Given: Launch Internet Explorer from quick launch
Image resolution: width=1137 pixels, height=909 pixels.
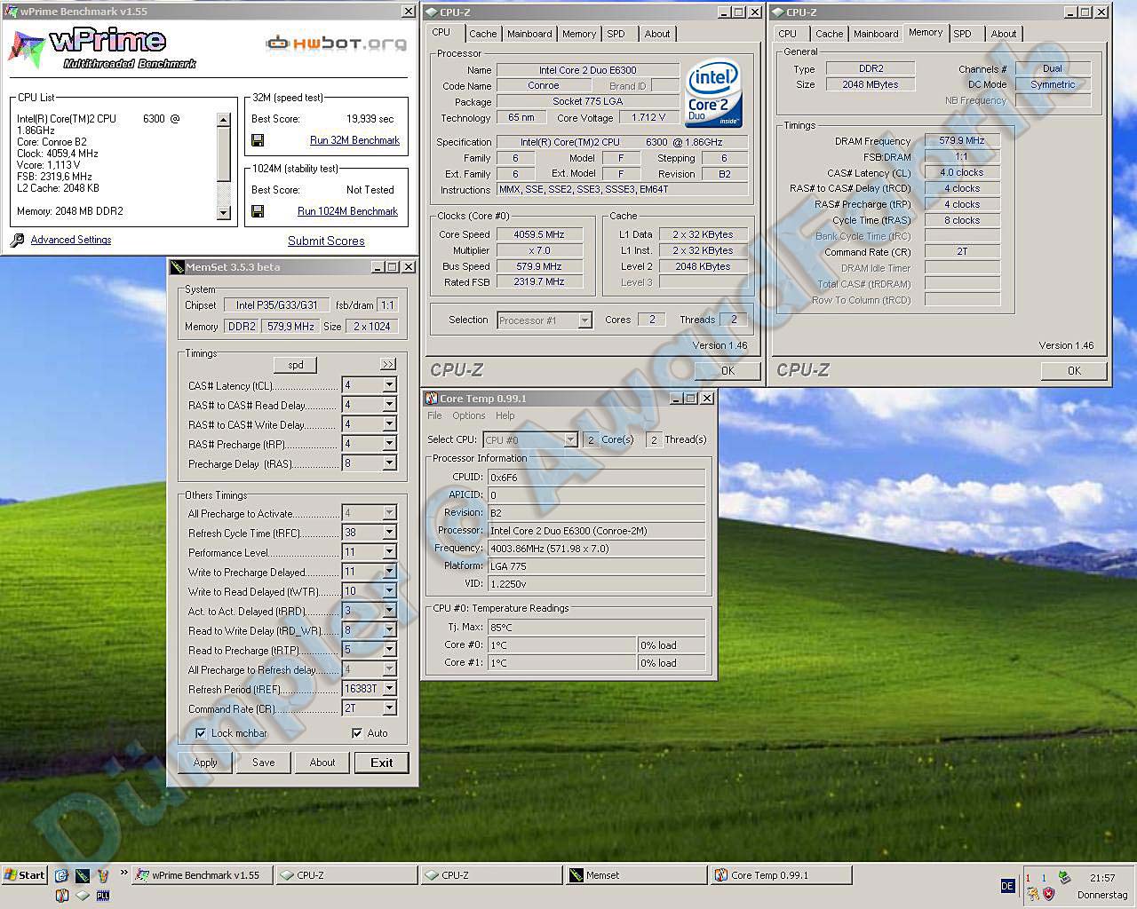Looking at the screenshot, I should 61,875.
